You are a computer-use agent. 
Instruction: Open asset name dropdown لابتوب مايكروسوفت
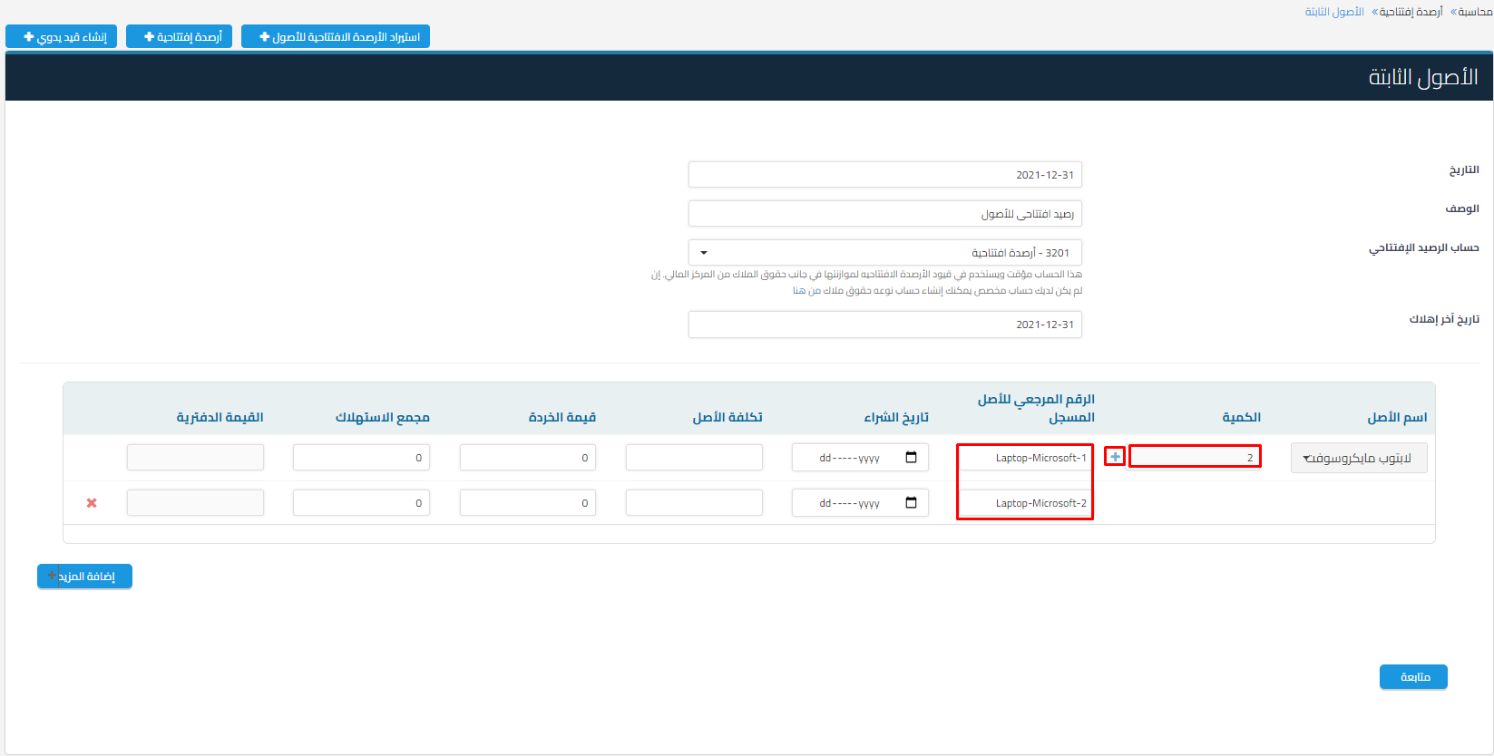(1358, 459)
